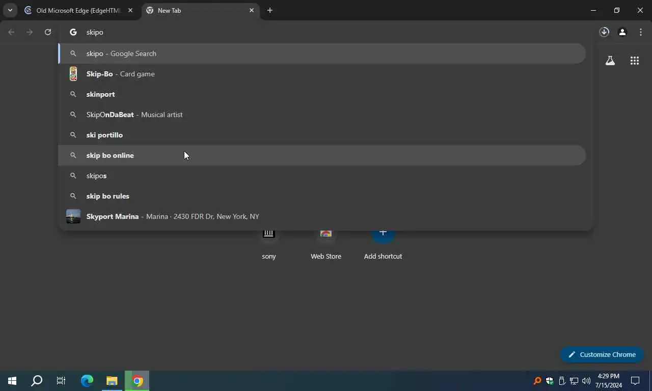Click the orange search tray icon
Screen dimensions: 652x391
pyautogui.click(x=537, y=381)
